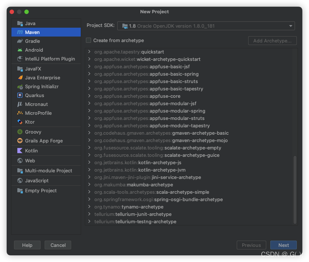Click the JavaScript globe icon
This screenshot has width=309, height=262.
(20, 180)
